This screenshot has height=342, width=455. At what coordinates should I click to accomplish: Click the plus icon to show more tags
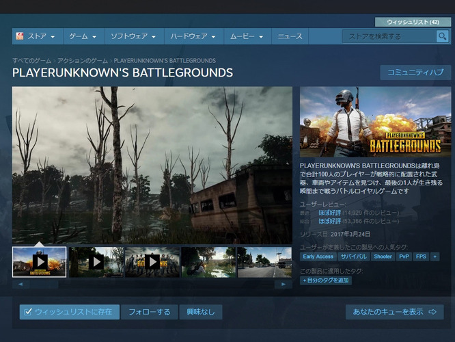tap(435, 256)
